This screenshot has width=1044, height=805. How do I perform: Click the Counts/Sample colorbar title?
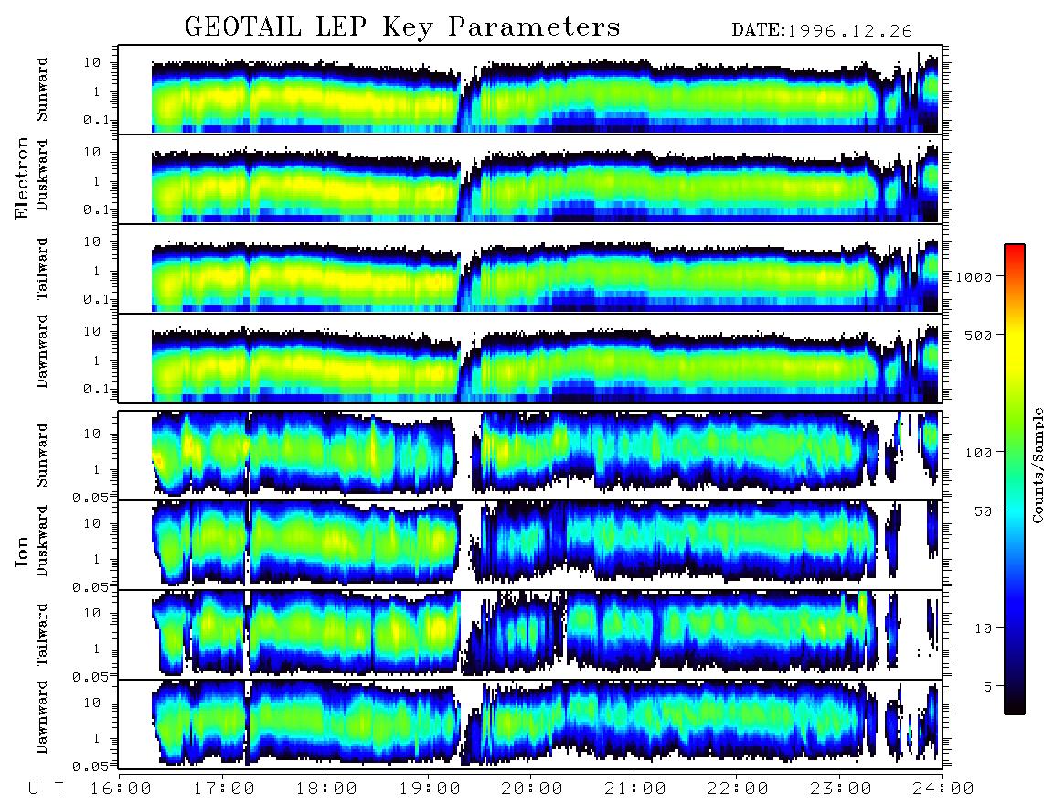1038,465
